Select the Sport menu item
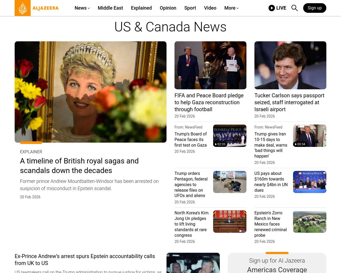Image resolution: width=341 pixels, height=273 pixels. click(190, 8)
